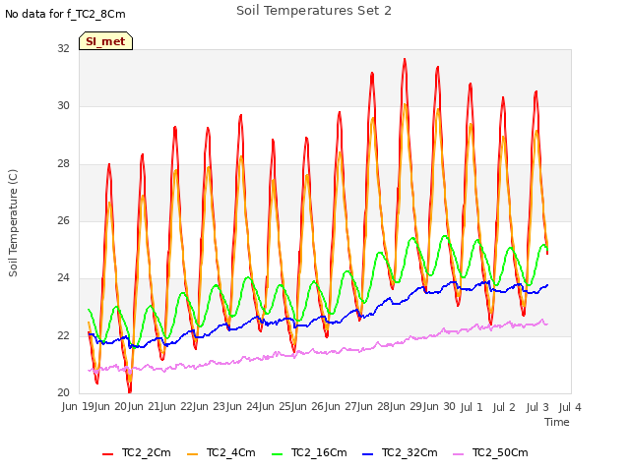Click the green TC2_16Cm legend color marker
Viewport: 630px width, 472px height.
pos(278,454)
